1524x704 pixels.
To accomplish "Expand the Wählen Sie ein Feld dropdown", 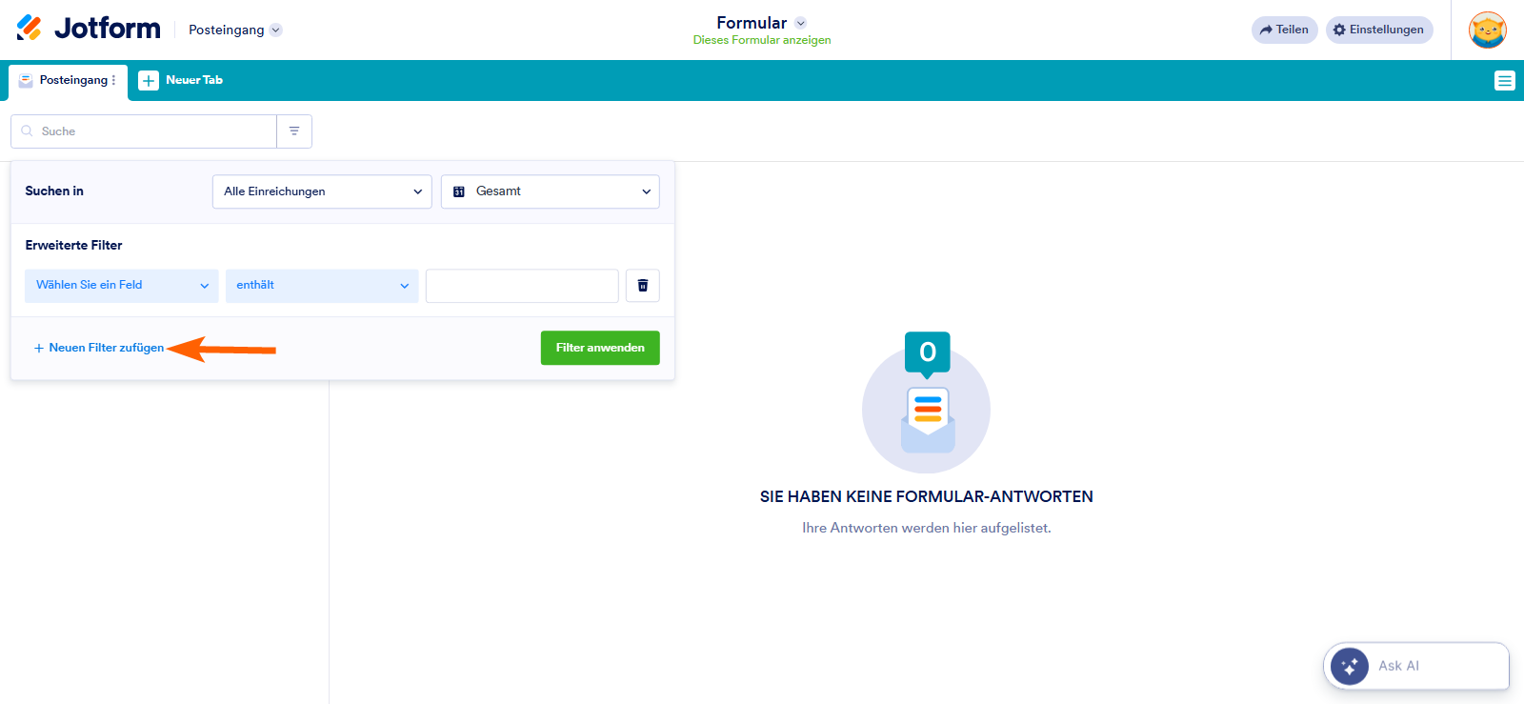I will [x=121, y=286].
